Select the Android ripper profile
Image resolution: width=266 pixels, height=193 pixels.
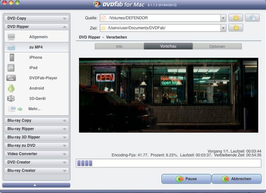pyautogui.click(x=36, y=88)
